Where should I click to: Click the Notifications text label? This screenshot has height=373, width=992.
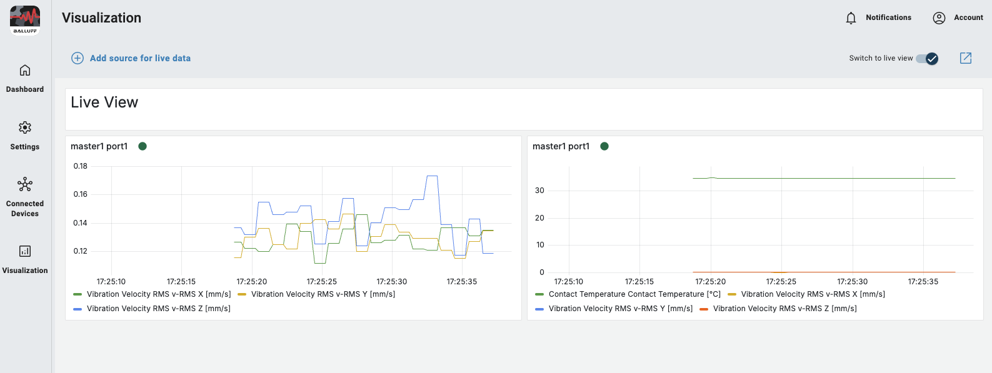click(x=888, y=17)
